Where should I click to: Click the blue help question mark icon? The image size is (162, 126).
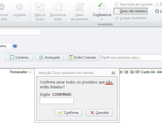pyautogui.click(x=15, y=46)
